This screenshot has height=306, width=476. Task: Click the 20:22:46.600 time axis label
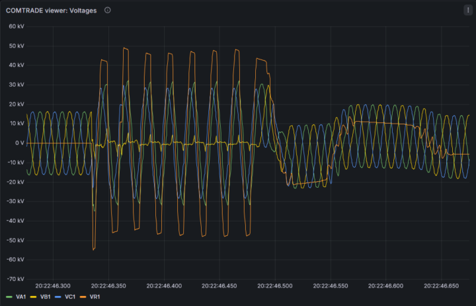386,286
